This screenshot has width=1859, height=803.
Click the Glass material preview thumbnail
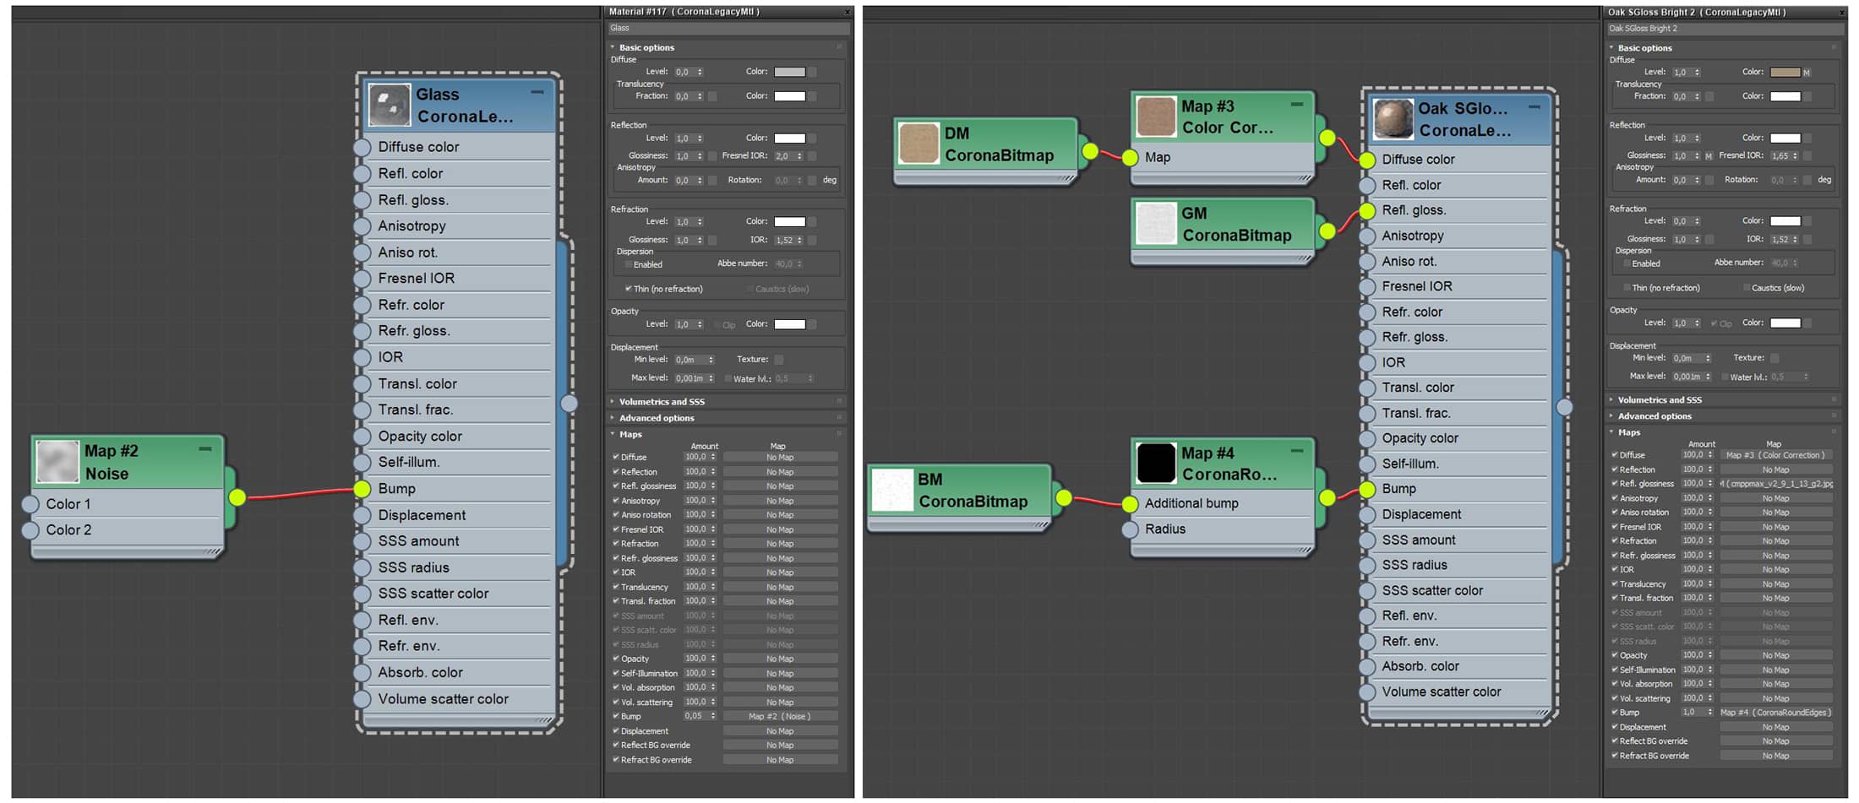tap(390, 106)
